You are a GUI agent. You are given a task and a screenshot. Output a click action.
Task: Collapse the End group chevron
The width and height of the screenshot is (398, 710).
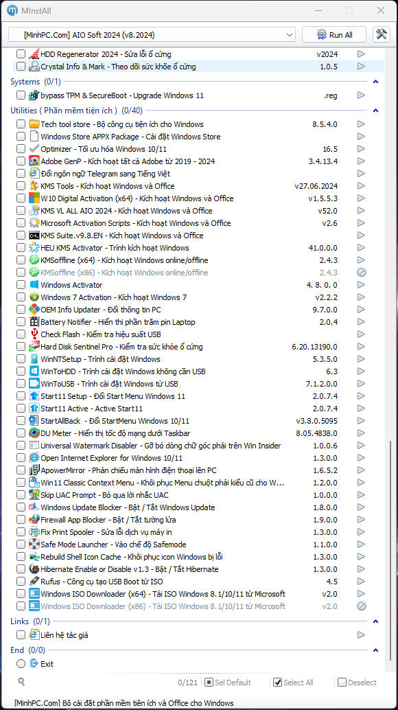click(375, 650)
